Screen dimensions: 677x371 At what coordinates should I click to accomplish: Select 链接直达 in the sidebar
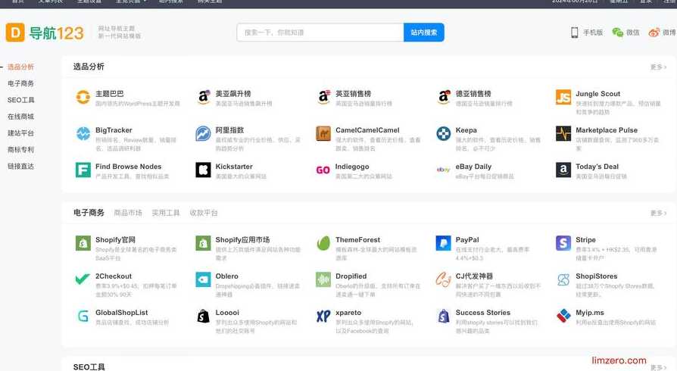[x=20, y=166]
